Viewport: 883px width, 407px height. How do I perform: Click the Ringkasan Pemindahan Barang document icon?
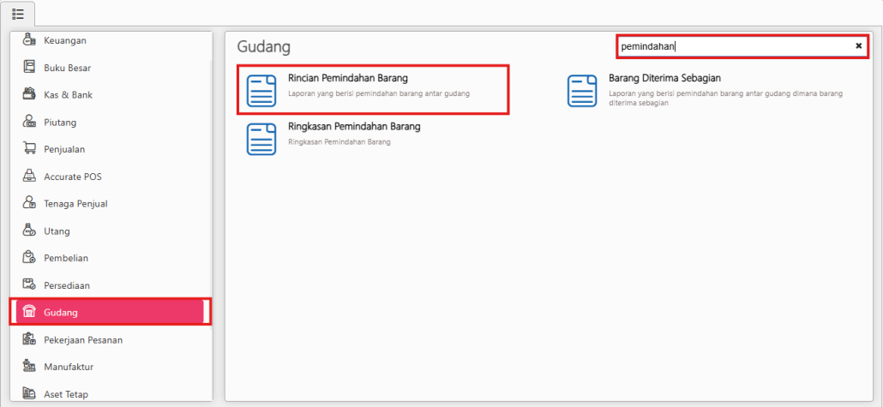(261, 138)
